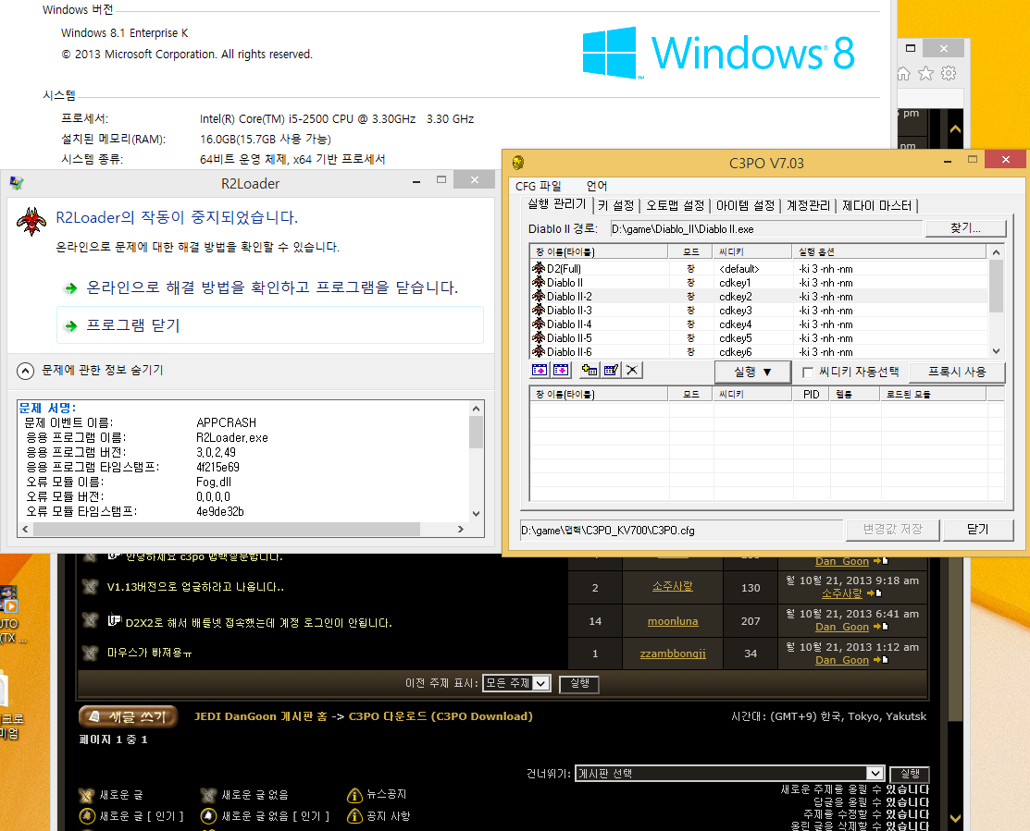Open the 게시판 선택 jump dropdown
1030x831 pixels.
click(728, 774)
